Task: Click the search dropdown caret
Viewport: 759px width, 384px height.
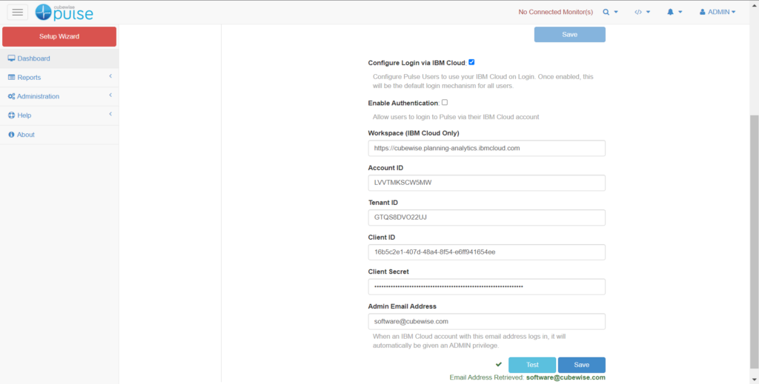Action: pyautogui.click(x=616, y=12)
